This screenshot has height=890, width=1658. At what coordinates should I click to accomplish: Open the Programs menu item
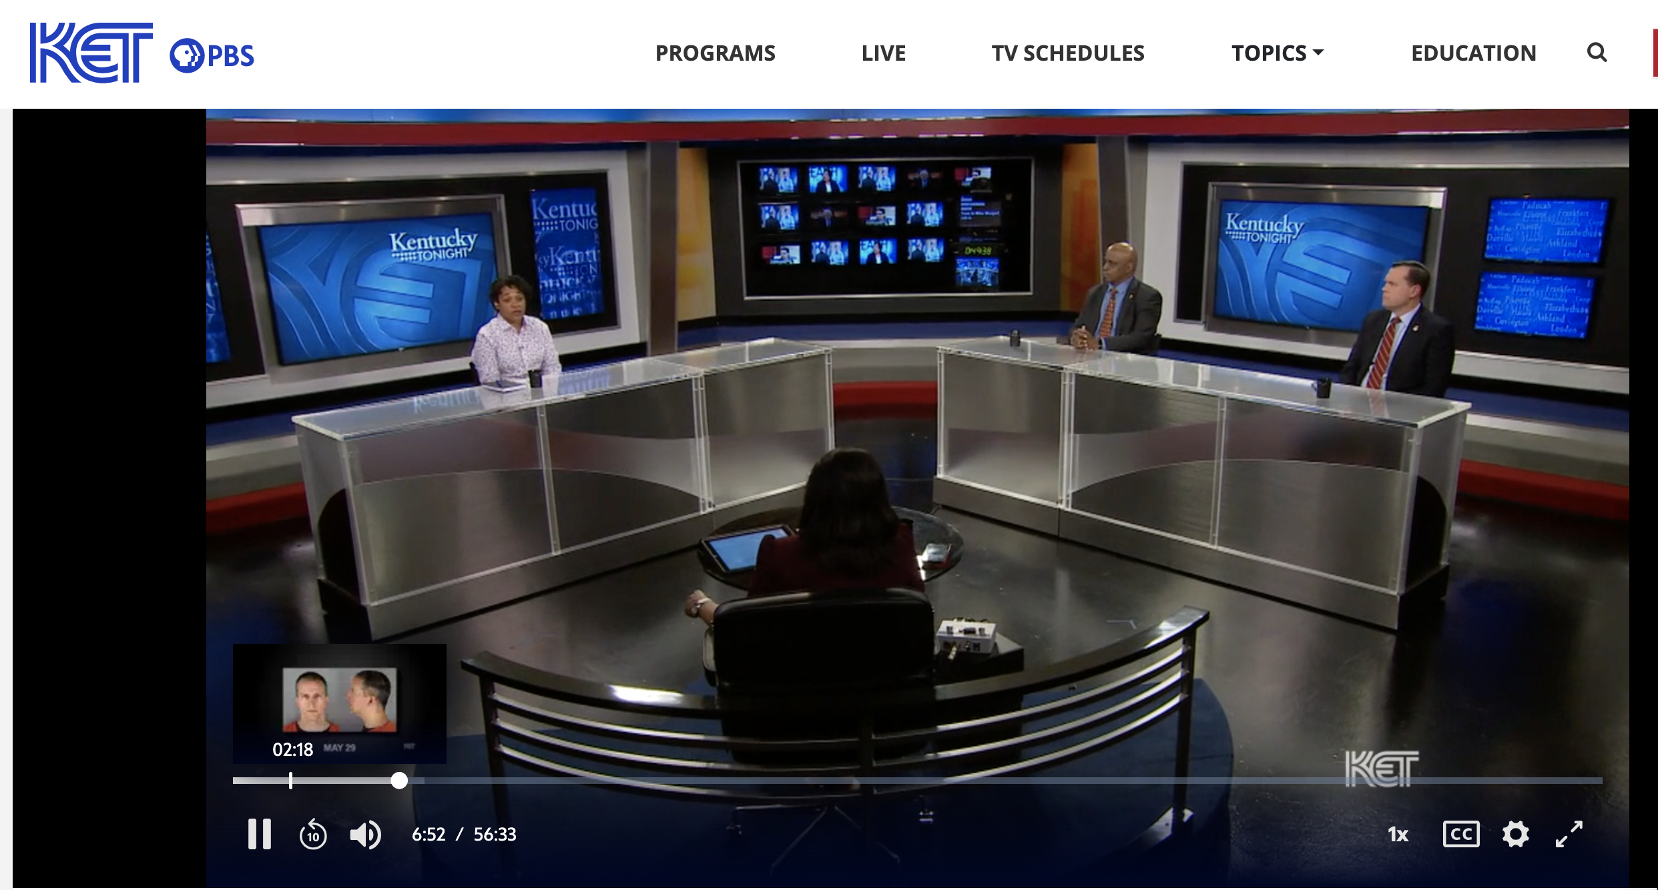[x=715, y=53]
